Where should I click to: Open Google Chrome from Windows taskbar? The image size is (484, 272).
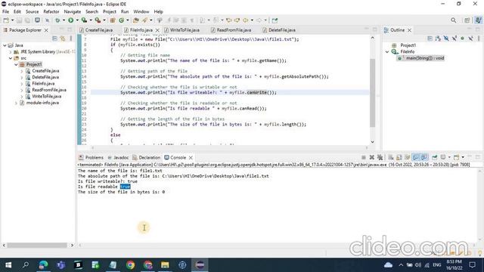pyautogui.click(x=130, y=265)
